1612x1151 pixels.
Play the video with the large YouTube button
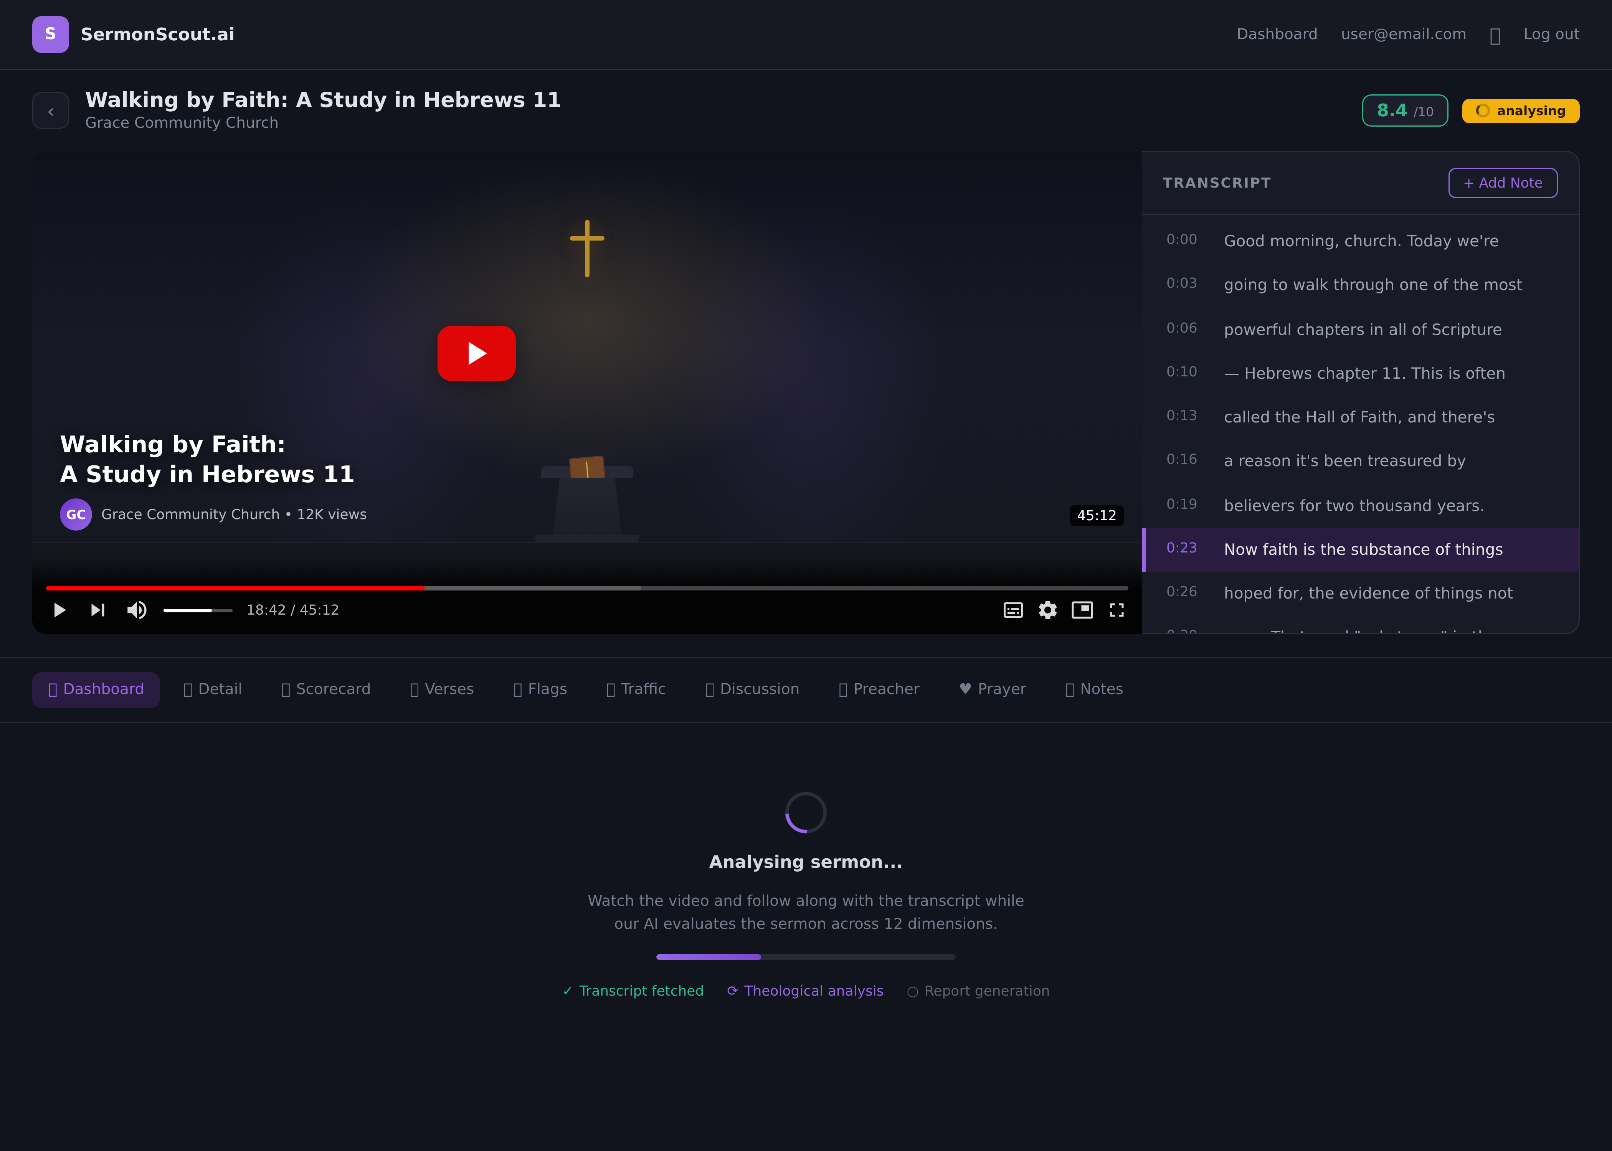(476, 353)
